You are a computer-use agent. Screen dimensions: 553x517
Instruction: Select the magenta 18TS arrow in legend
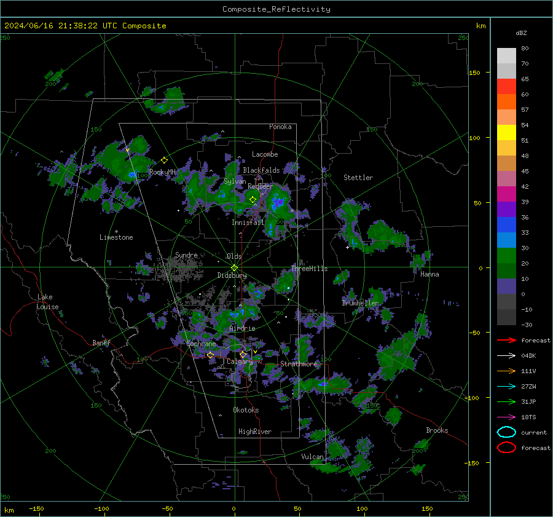click(x=506, y=417)
